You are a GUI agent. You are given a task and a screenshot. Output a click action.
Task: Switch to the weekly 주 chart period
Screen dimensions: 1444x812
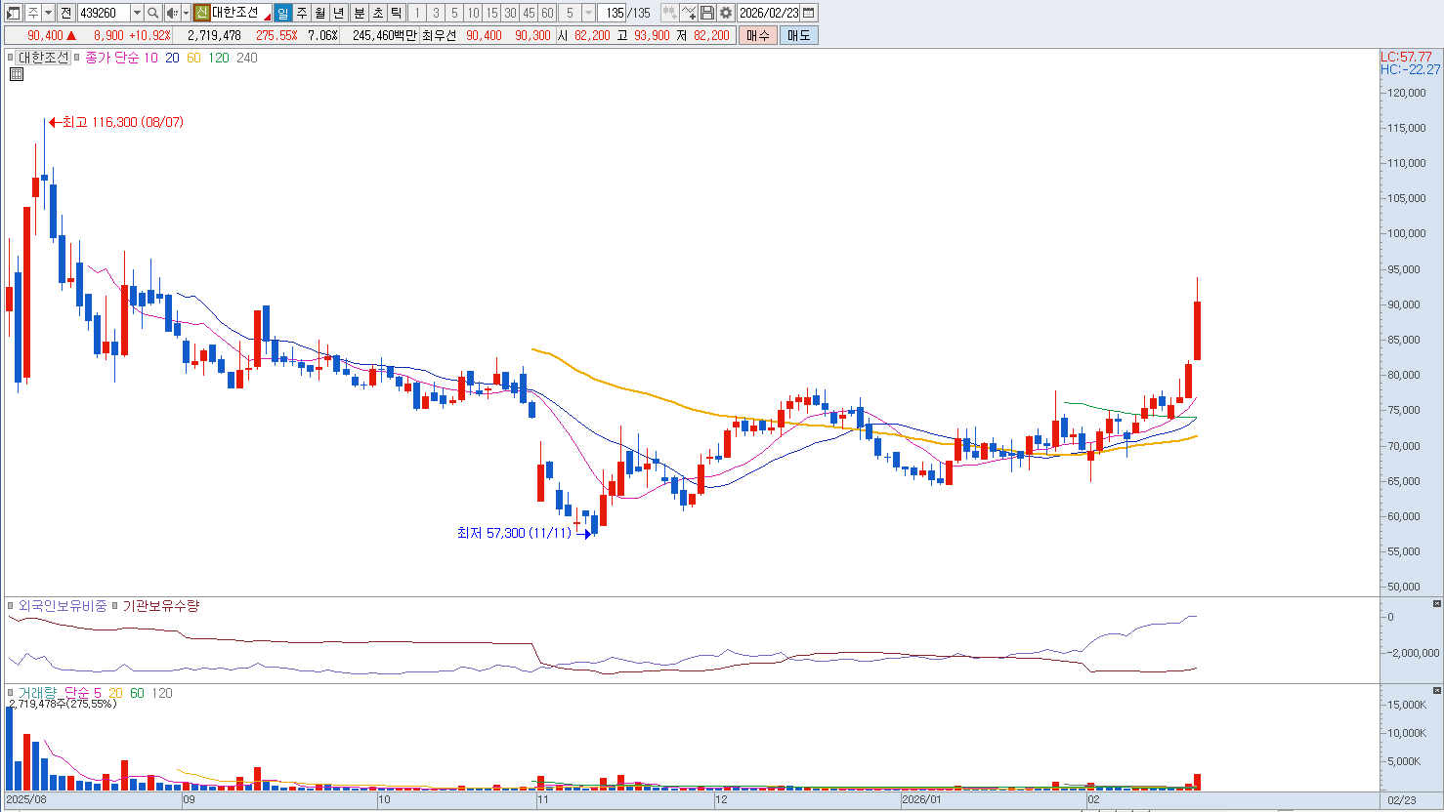click(302, 13)
